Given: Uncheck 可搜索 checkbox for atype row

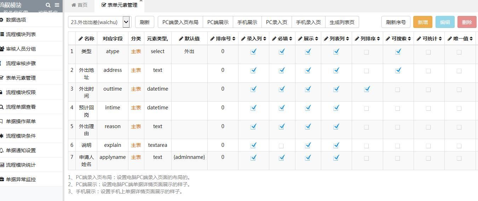Looking at the screenshot, I should pos(398,52).
